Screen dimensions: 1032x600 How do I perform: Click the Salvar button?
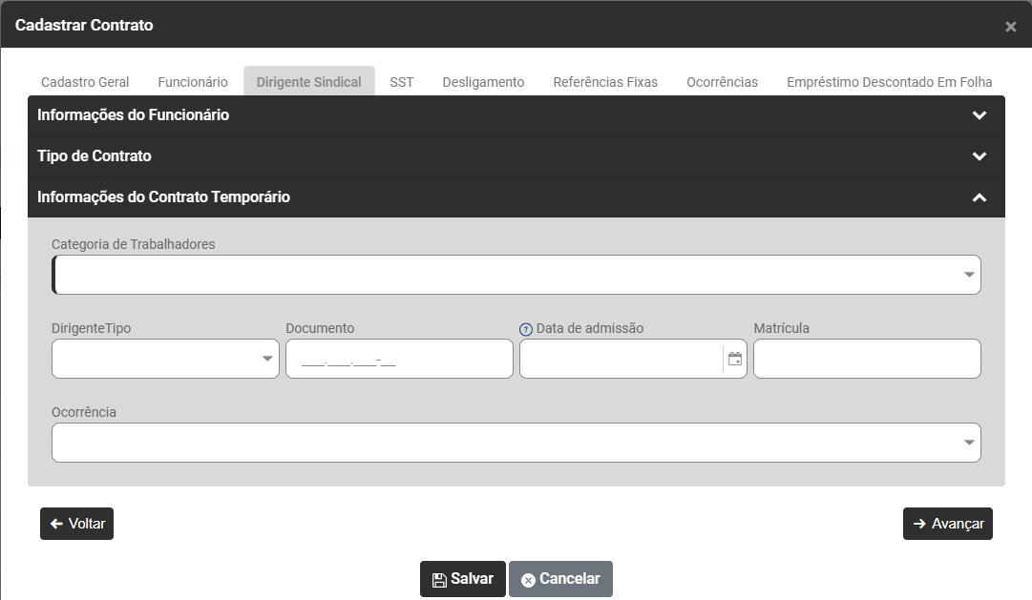[463, 579]
